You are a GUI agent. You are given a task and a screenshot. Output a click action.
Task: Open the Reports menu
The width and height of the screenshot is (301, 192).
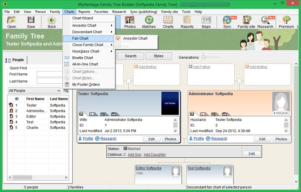(84, 12)
